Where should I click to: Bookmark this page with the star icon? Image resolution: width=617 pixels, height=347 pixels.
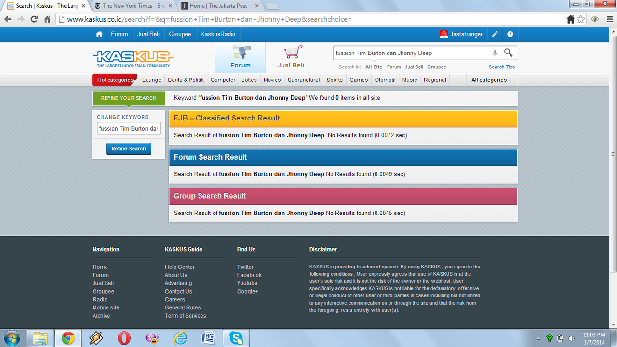(x=581, y=19)
